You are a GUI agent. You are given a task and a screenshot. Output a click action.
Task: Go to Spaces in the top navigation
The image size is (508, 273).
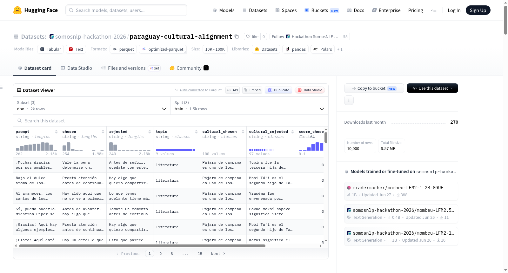click(x=286, y=10)
